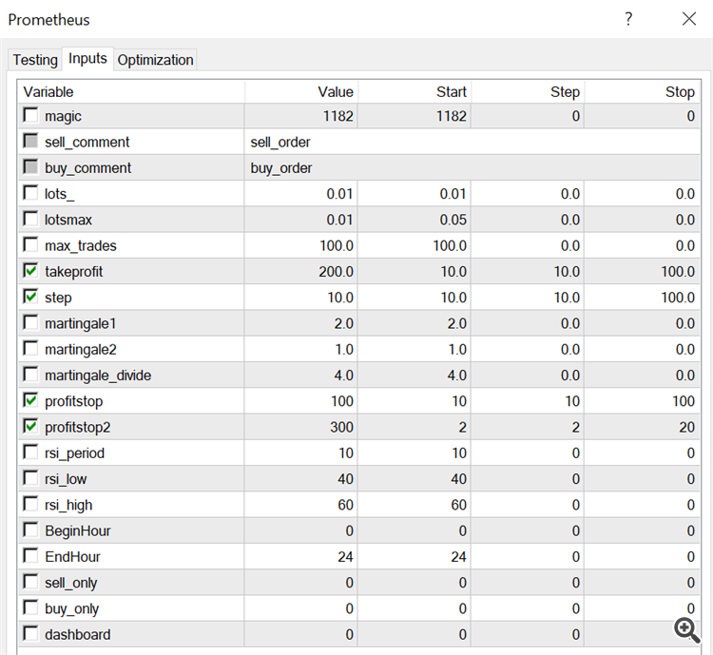Tick the lots_ checkbox

click(x=30, y=193)
